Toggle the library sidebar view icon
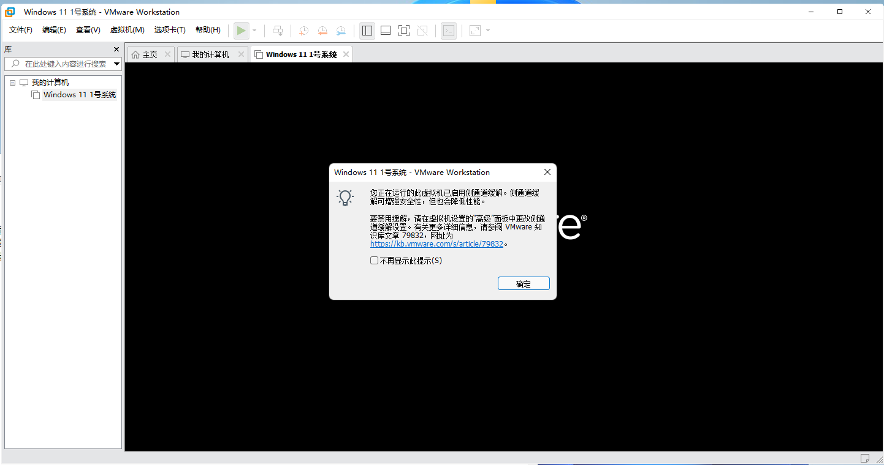This screenshot has height=465, width=884. point(367,31)
